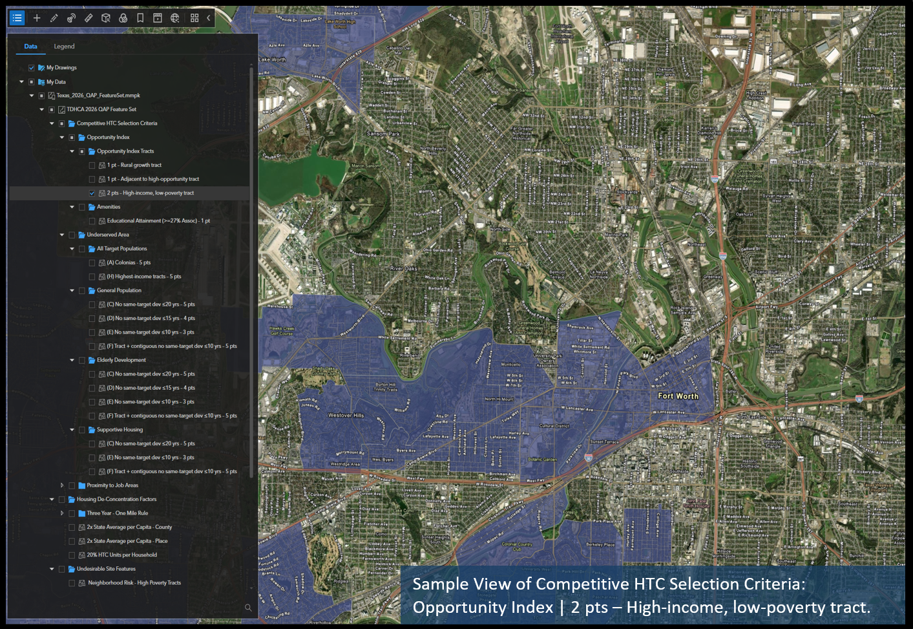Image resolution: width=913 pixels, height=629 pixels.
Task: Open the 3D analysis tool
Action: pyautogui.click(x=105, y=17)
